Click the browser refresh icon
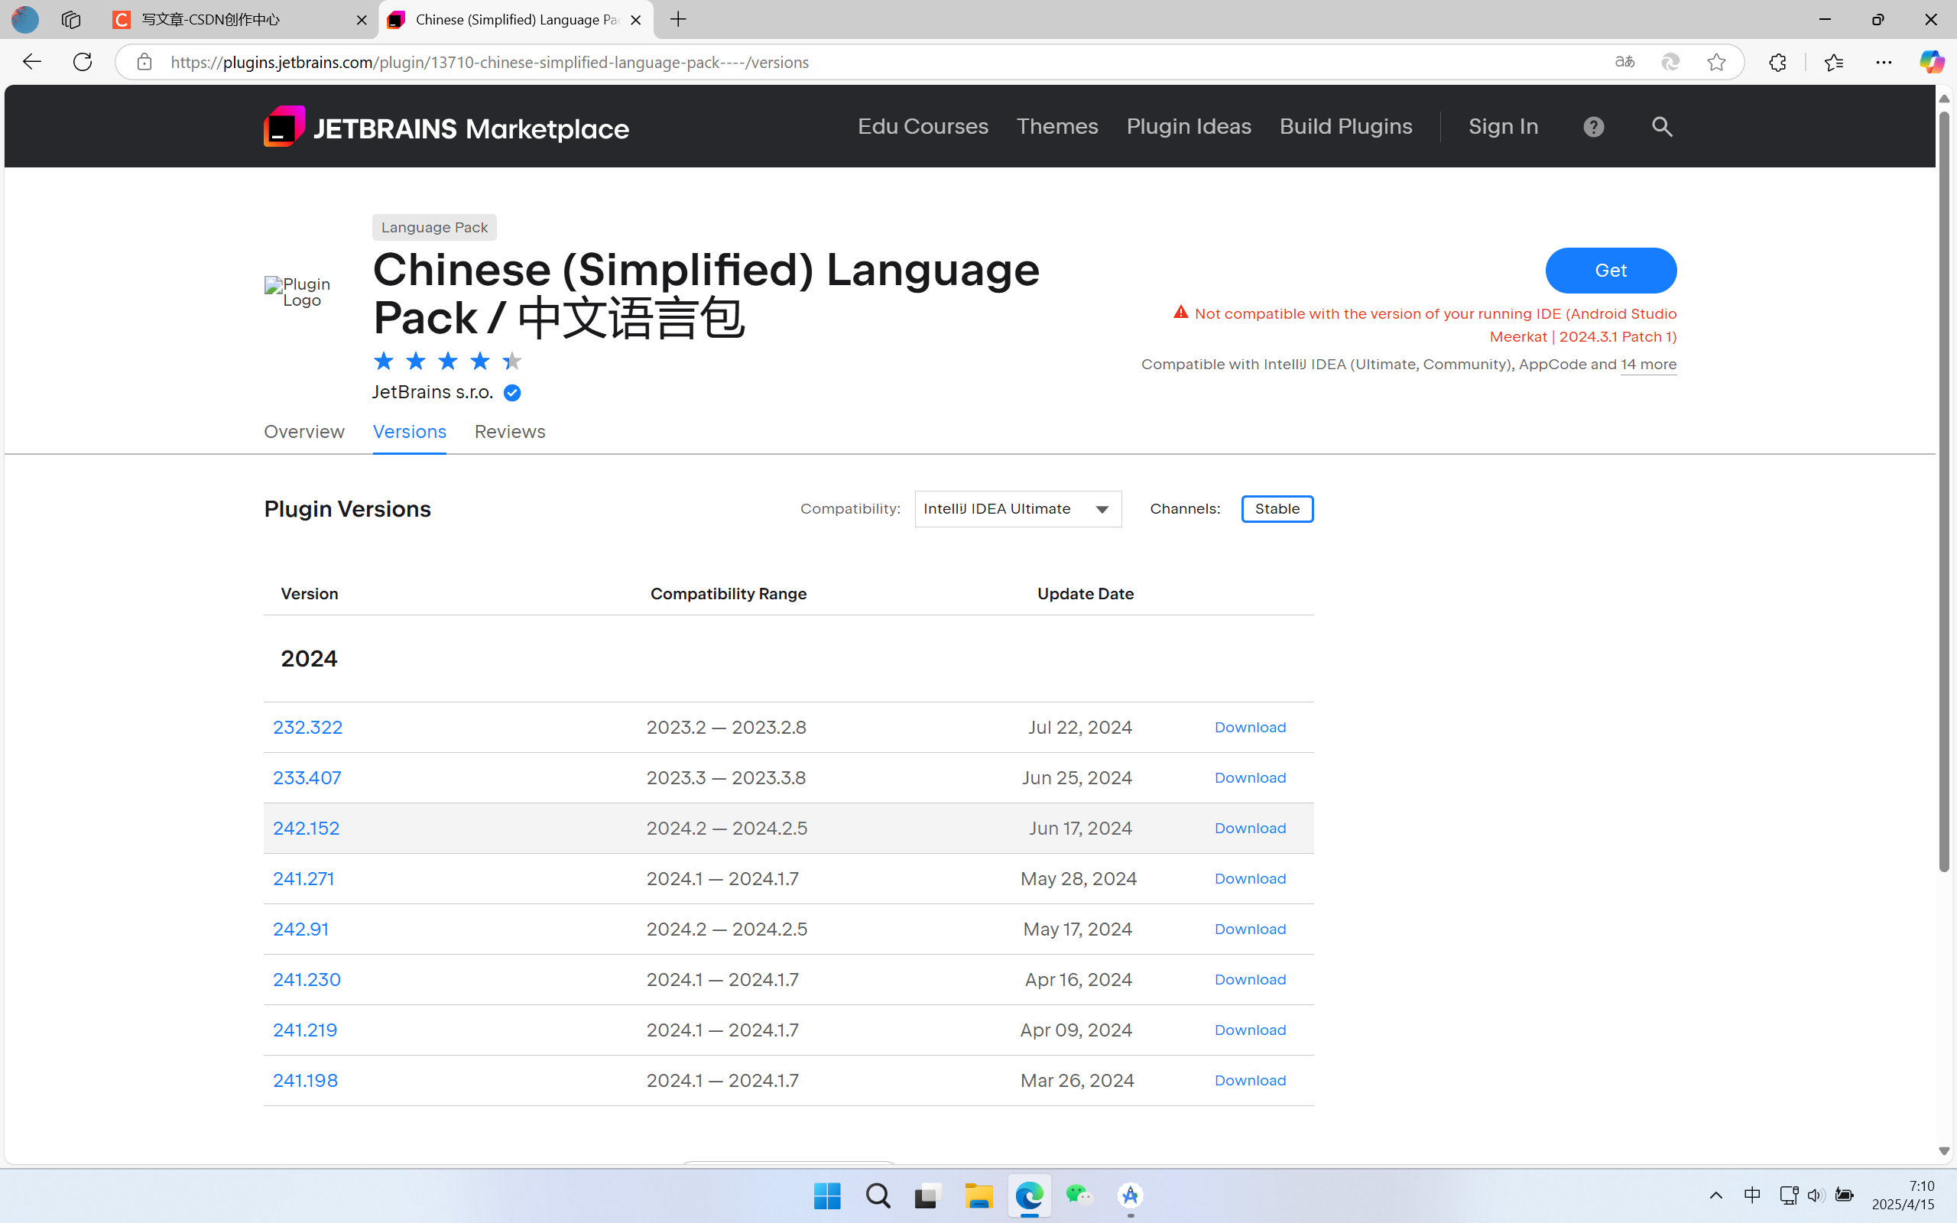Viewport: 1957px width, 1223px height. tap(83, 62)
